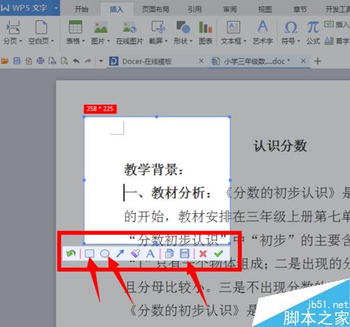Undo the last screenshot annotation (green arrow)
Screen dimensions: 350x327
click(x=71, y=253)
